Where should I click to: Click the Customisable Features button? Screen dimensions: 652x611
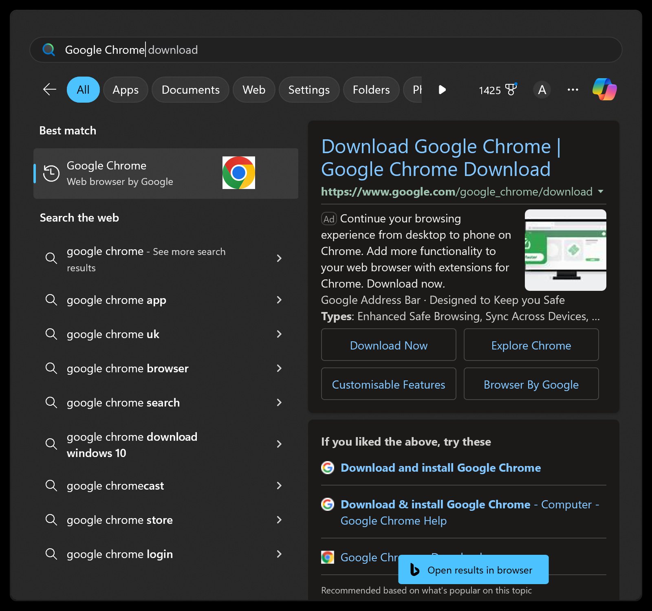click(389, 384)
